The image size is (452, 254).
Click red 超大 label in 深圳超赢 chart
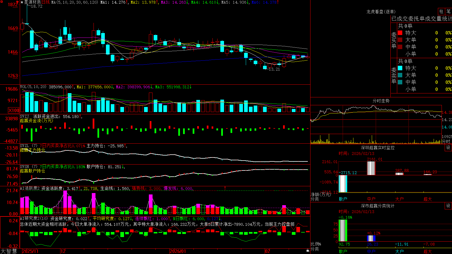coord(428,199)
